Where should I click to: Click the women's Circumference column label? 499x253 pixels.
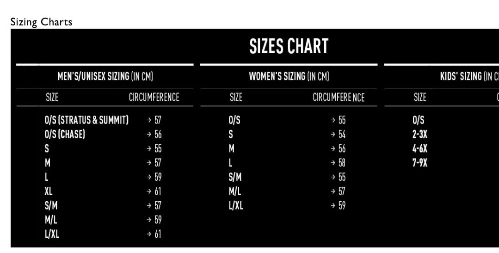coord(339,98)
